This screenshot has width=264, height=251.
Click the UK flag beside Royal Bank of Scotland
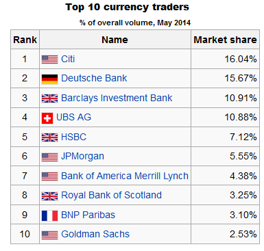(x=49, y=196)
